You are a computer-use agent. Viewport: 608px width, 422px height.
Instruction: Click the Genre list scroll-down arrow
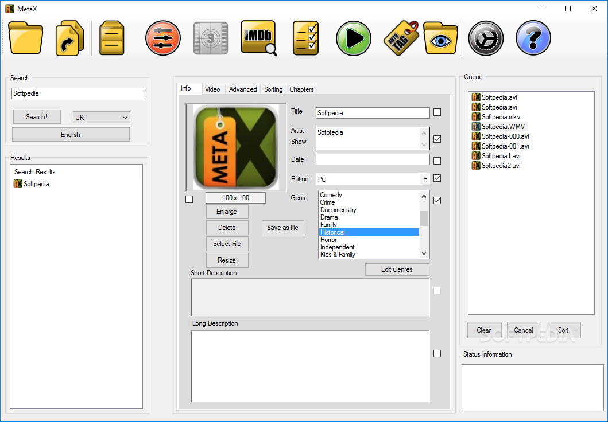[x=424, y=253]
